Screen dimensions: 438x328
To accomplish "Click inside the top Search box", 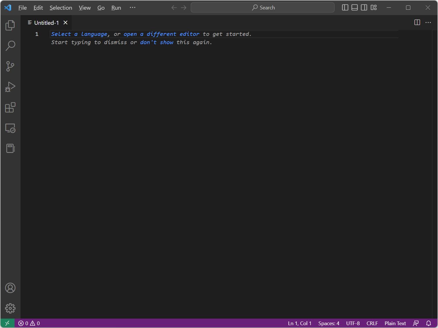I will coord(262,7).
